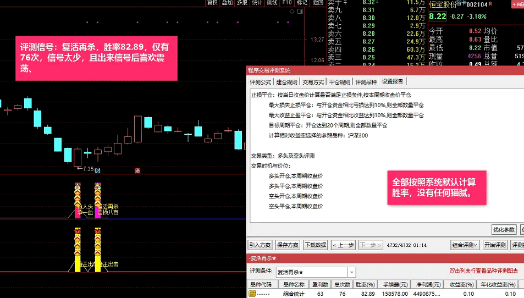
Task: Click the 82.89 win rate cell
Action: point(368,294)
